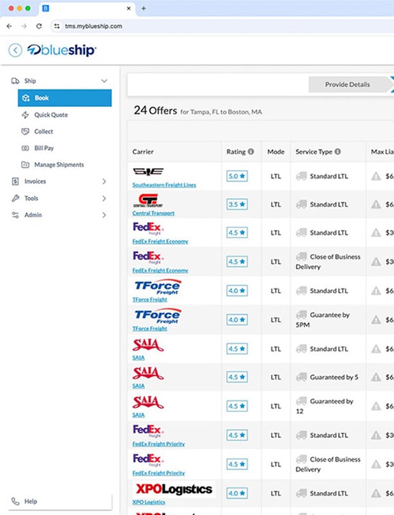Click the XPO Logistics logo

[x=174, y=489]
